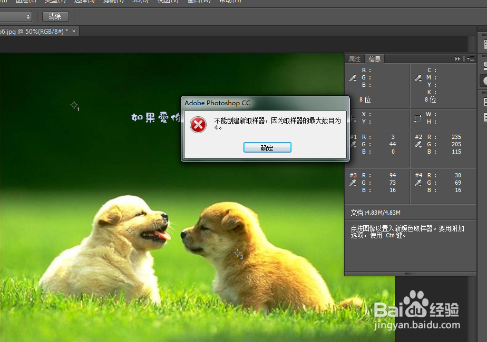Click sampler #1 G value 44
This screenshot has width=487, height=342.
393,144
